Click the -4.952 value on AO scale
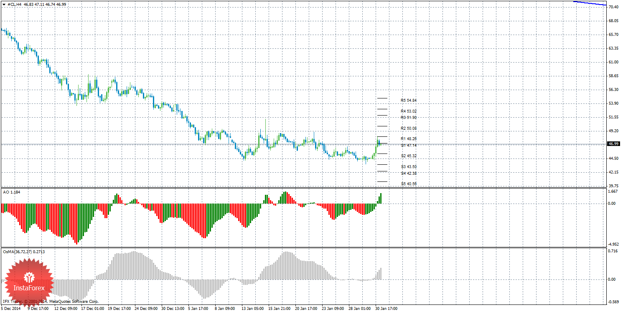The height and width of the screenshot is (312, 623). click(x=613, y=244)
